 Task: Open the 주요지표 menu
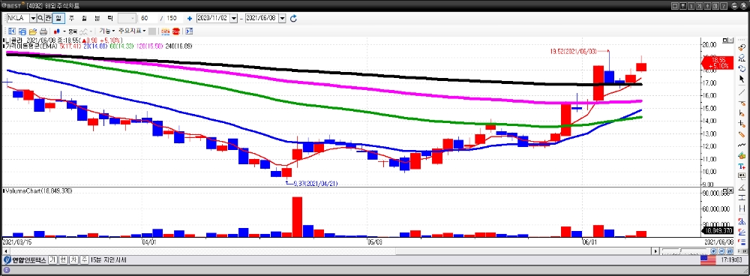point(132,31)
